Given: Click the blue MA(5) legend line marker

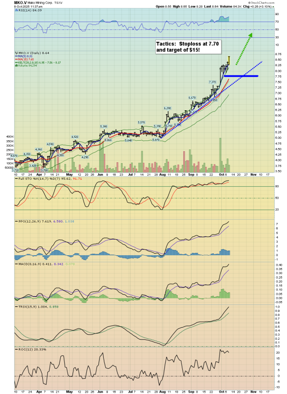Looking at the screenshot, I should [x=16, y=56].
